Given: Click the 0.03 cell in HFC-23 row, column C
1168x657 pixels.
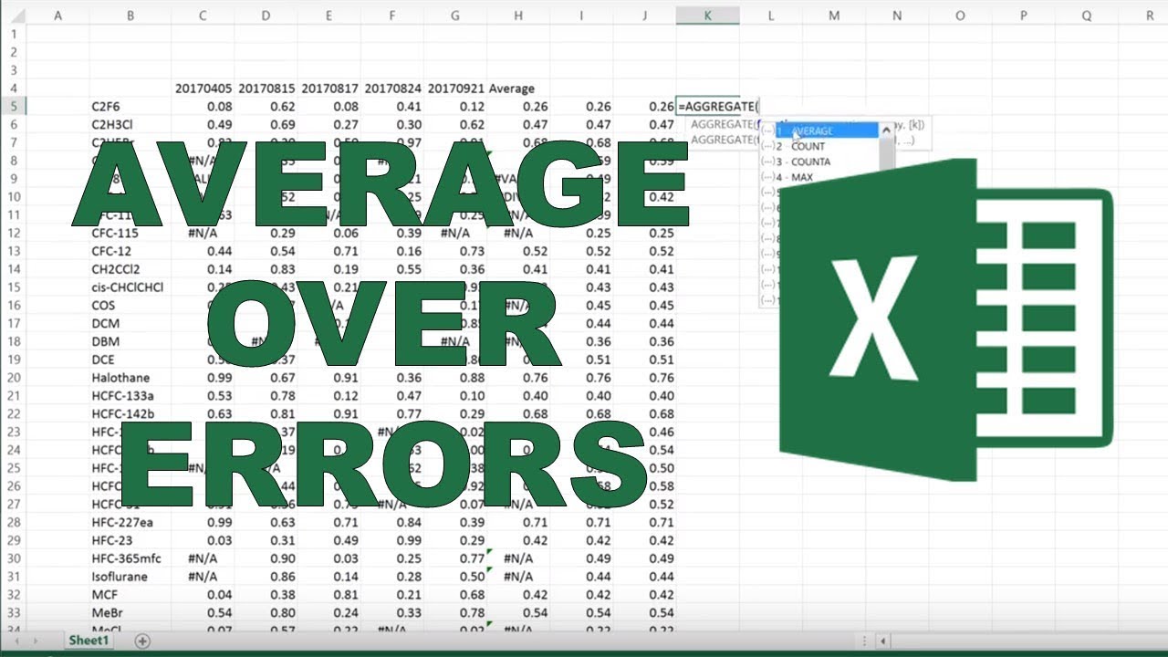Looking at the screenshot, I should click(x=203, y=540).
